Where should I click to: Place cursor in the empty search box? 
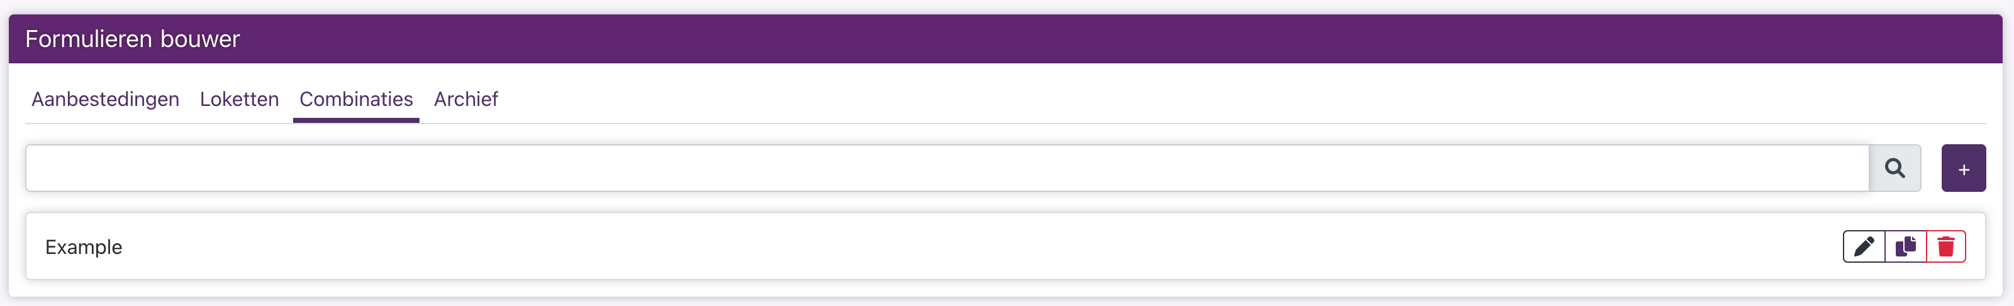(x=946, y=168)
